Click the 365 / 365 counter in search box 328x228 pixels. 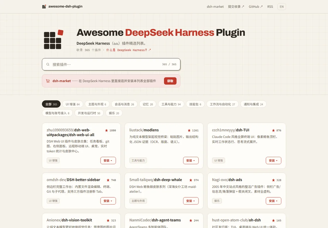[x=169, y=64]
